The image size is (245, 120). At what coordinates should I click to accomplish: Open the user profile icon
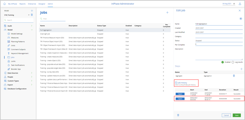[240, 4]
